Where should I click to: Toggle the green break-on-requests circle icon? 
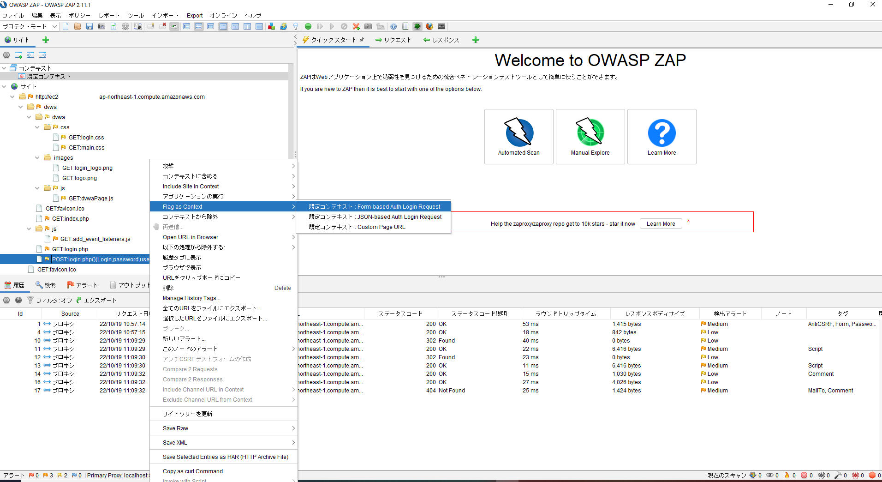point(308,26)
